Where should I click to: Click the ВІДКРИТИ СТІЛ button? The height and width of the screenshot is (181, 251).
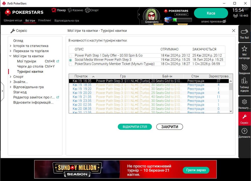pos(135,127)
